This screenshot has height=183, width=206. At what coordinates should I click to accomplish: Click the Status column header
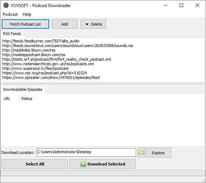coord(28,99)
